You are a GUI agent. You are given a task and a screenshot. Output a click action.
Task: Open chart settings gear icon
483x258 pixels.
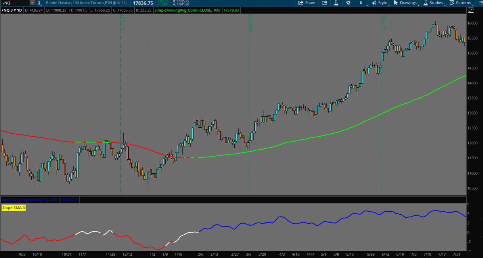click(x=348, y=3)
